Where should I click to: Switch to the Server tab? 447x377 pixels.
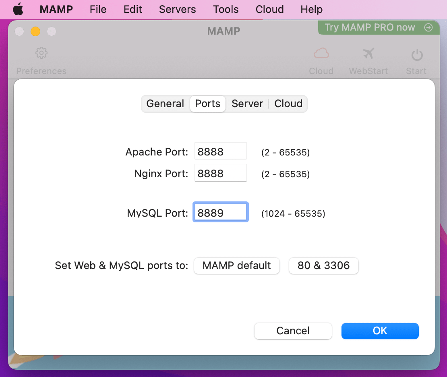(247, 104)
